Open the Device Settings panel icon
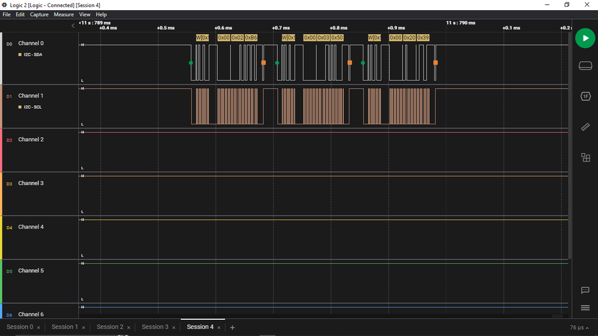The width and height of the screenshot is (598, 336). (585, 66)
